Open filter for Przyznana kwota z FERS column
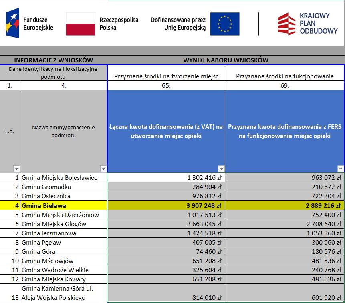 (x=341, y=169)
